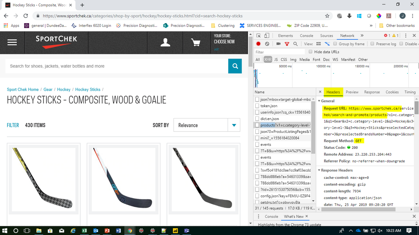This screenshot has width=419, height=235.
Task: Open the account profile icon on SportChek
Action: pyautogui.click(x=165, y=42)
